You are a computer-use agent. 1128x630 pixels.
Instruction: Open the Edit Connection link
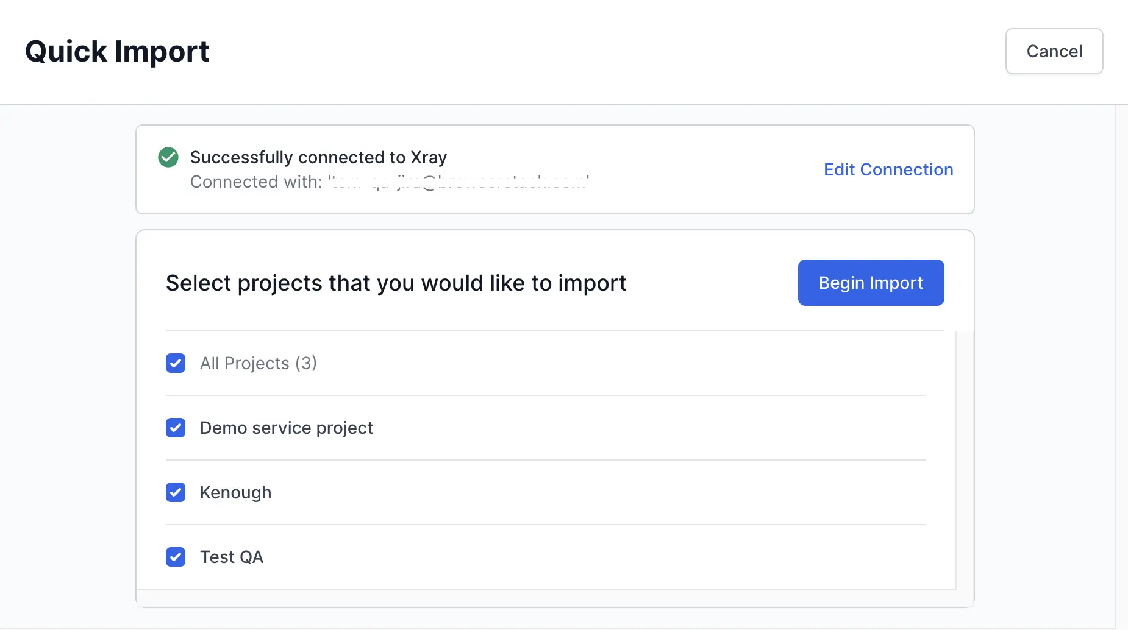(888, 169)
